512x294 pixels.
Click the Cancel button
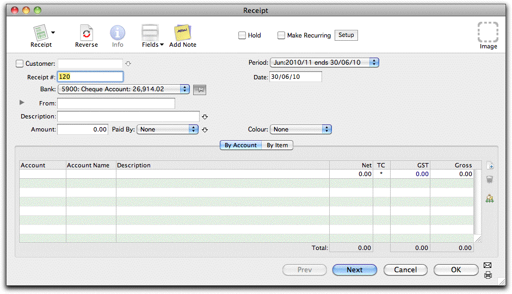pyautogui.click(x=405, y=270)
